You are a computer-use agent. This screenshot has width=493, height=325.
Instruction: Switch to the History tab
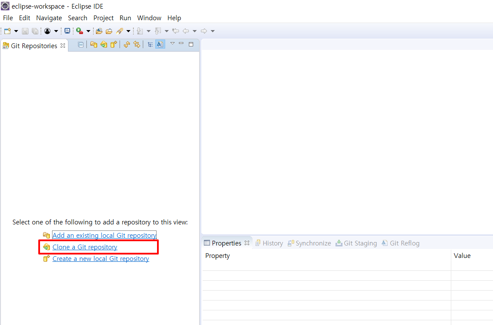tap(269, 243)
